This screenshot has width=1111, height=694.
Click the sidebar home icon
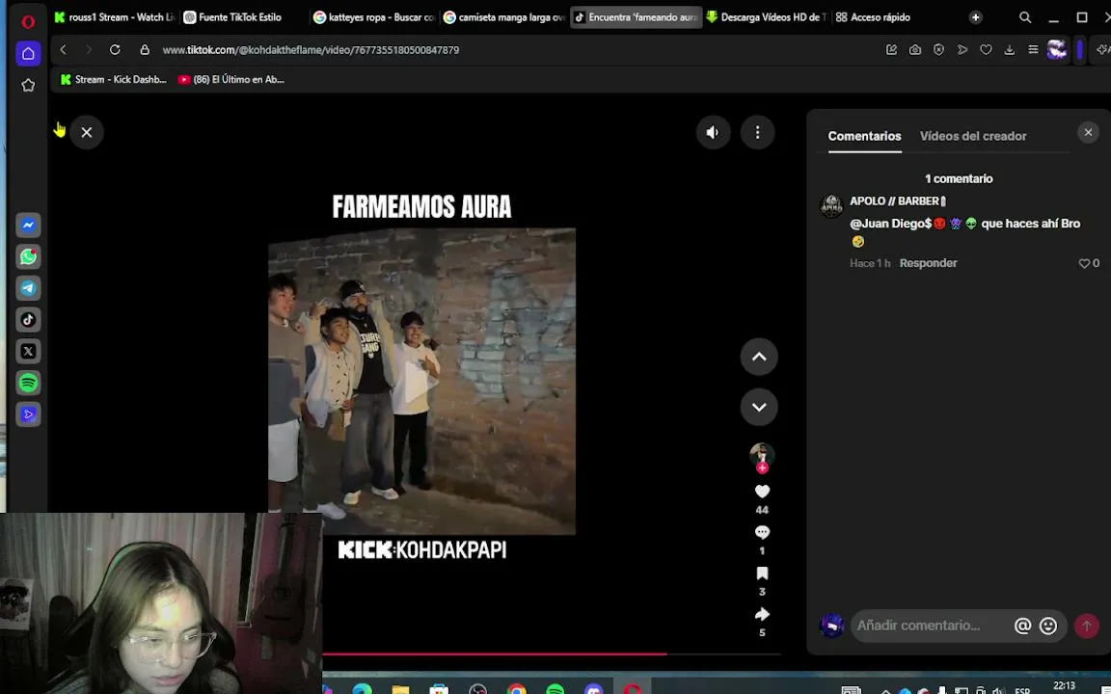click(x=28, y=54)
